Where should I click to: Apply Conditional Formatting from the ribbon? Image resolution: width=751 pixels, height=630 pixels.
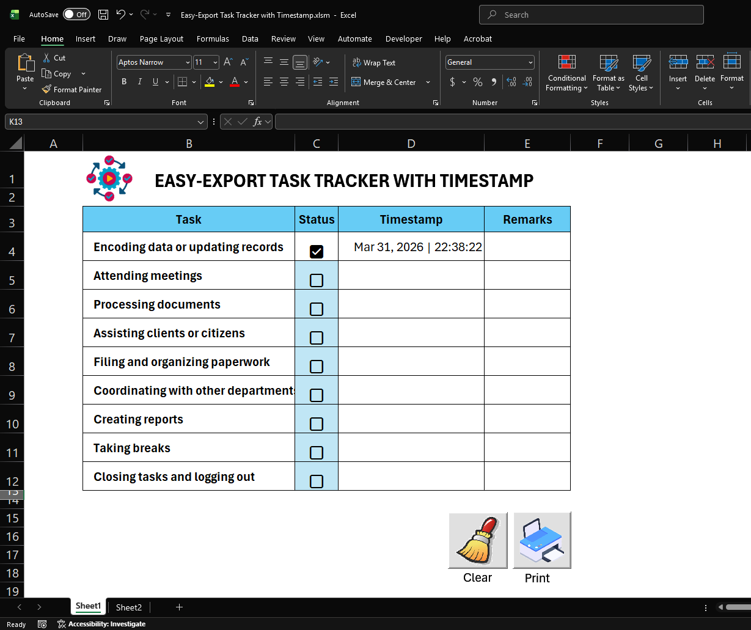click(566, 73)
